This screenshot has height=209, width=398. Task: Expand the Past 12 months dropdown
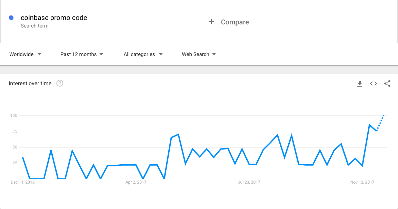click(81, 54)
